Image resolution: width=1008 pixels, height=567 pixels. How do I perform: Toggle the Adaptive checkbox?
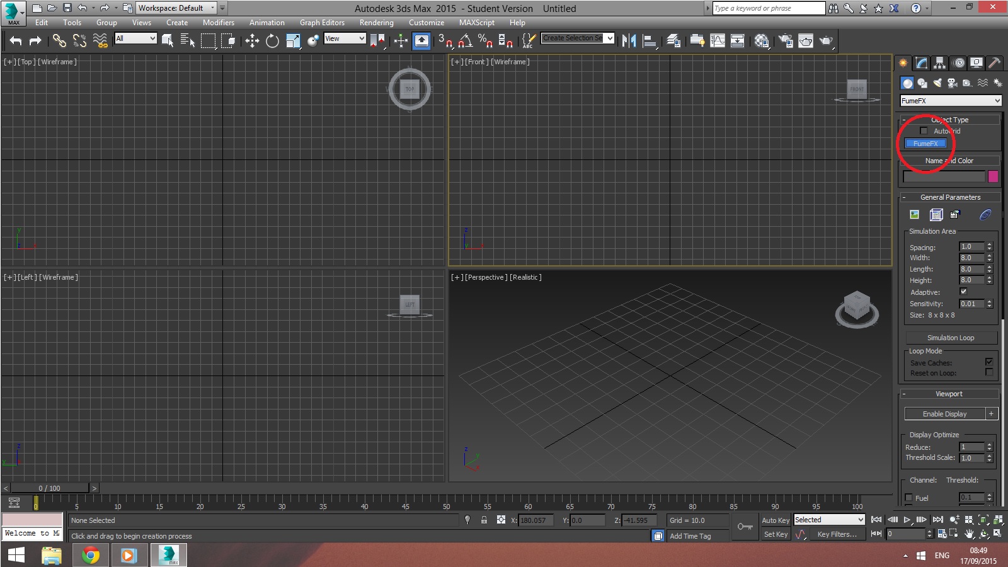963,292
